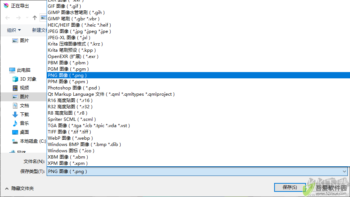The width and height of the screenshot is (350, 197).
Task: Go up one folder level arrow
Action: (x=35, y=18)
